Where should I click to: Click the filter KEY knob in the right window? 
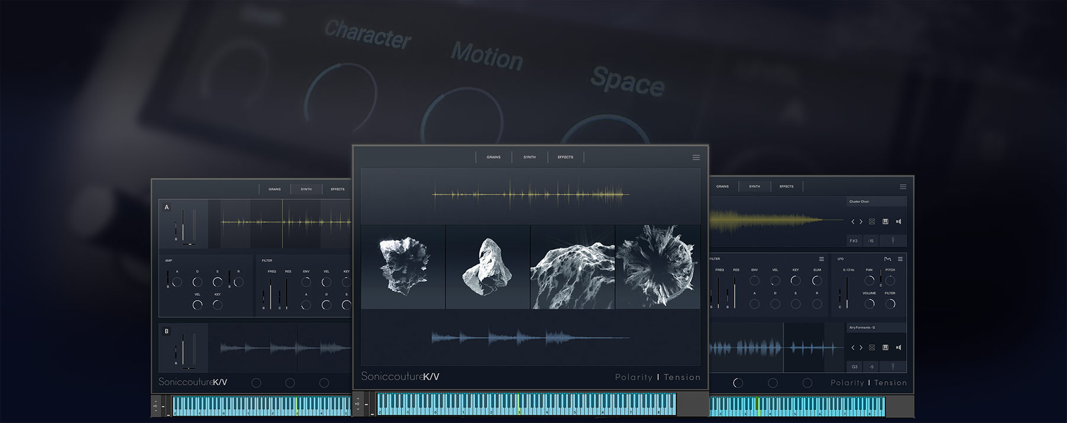click(x=796, y=281)
